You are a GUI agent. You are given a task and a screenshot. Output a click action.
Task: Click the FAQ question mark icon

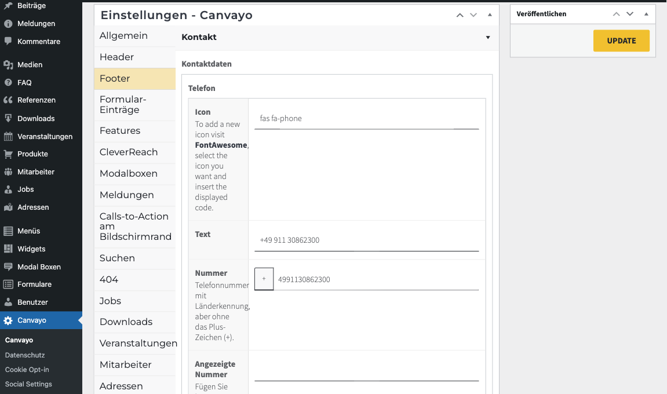pyautogui.click(x=8, y=83)
